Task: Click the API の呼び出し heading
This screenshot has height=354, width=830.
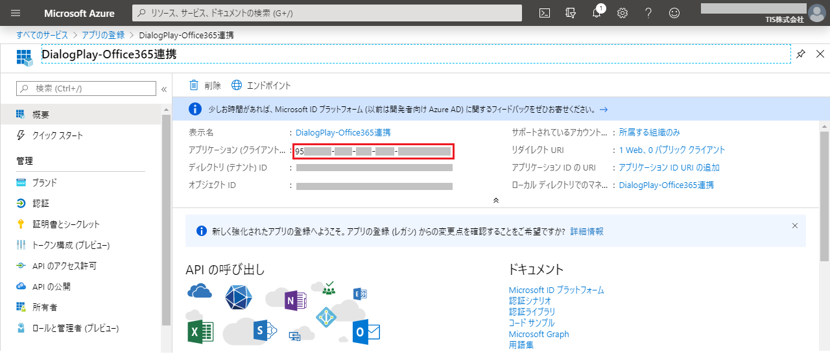Action: 225,270
